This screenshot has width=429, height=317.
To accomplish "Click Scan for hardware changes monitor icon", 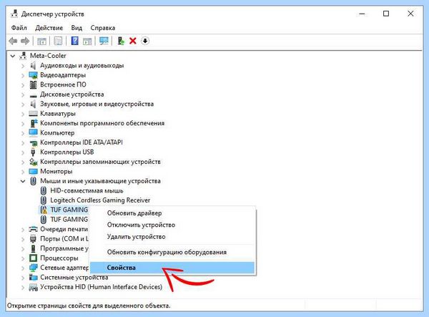I will click(104, 41).
